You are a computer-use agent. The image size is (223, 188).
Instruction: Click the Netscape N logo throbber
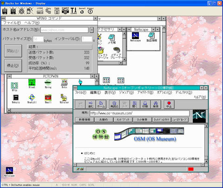click(199, 116)
